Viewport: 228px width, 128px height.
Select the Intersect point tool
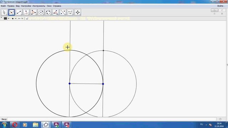coord(11,12)
